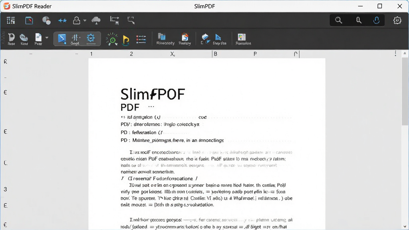Click the red-and-blue list icon
409x230 pixels.
[141, 40]
